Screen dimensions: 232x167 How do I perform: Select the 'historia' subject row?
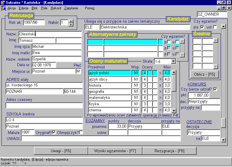coord(110,85)
